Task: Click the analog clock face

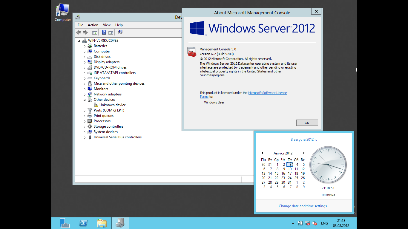Action: pyautogui.click(x=328, y=165)
